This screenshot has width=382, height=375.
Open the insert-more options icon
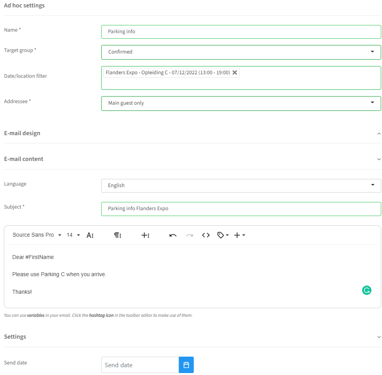pos(145,236)
